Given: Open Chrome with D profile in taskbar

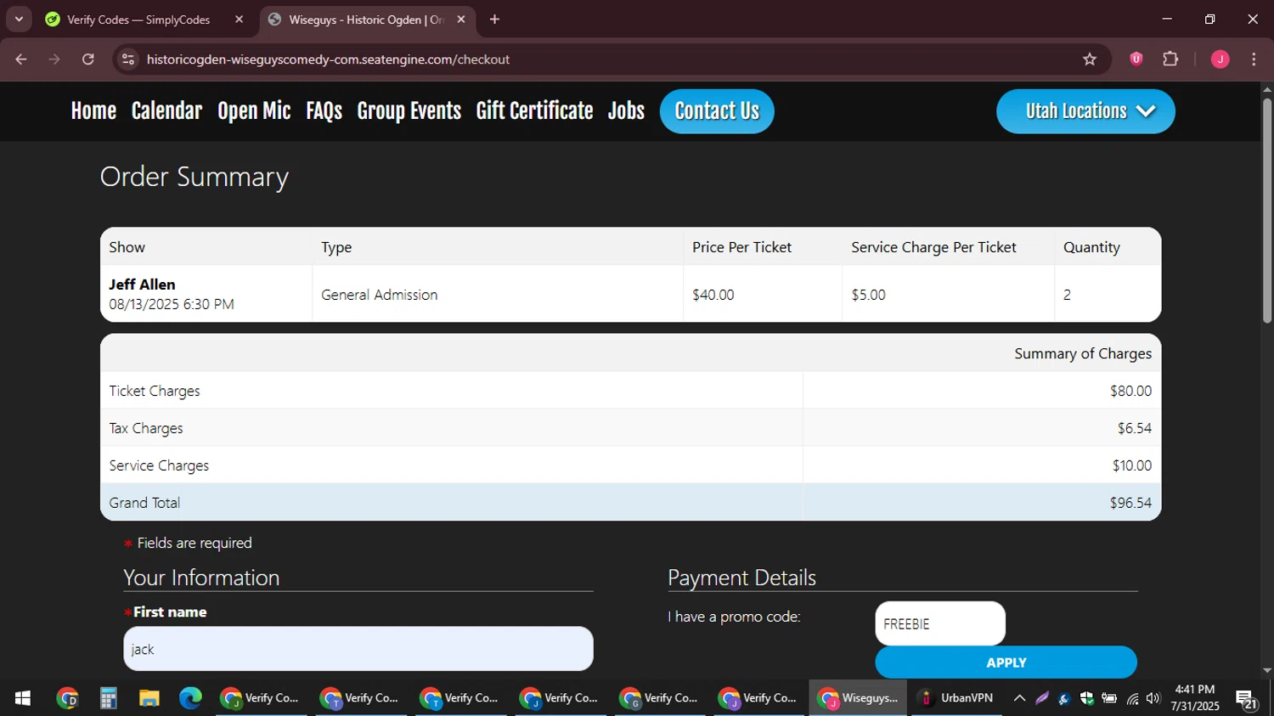Looking at the screenshot, I should point(67,698).
